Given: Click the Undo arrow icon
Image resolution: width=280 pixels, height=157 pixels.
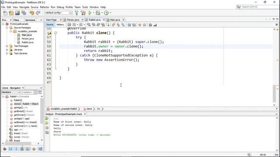Looking at the screenshot, I should (32, 13).
